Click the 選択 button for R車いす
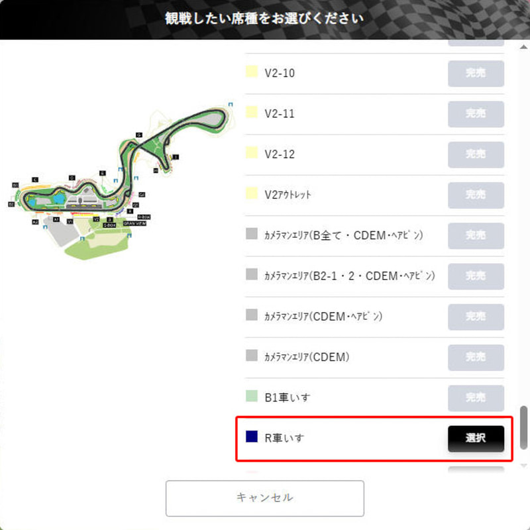 tap(476, 439)
